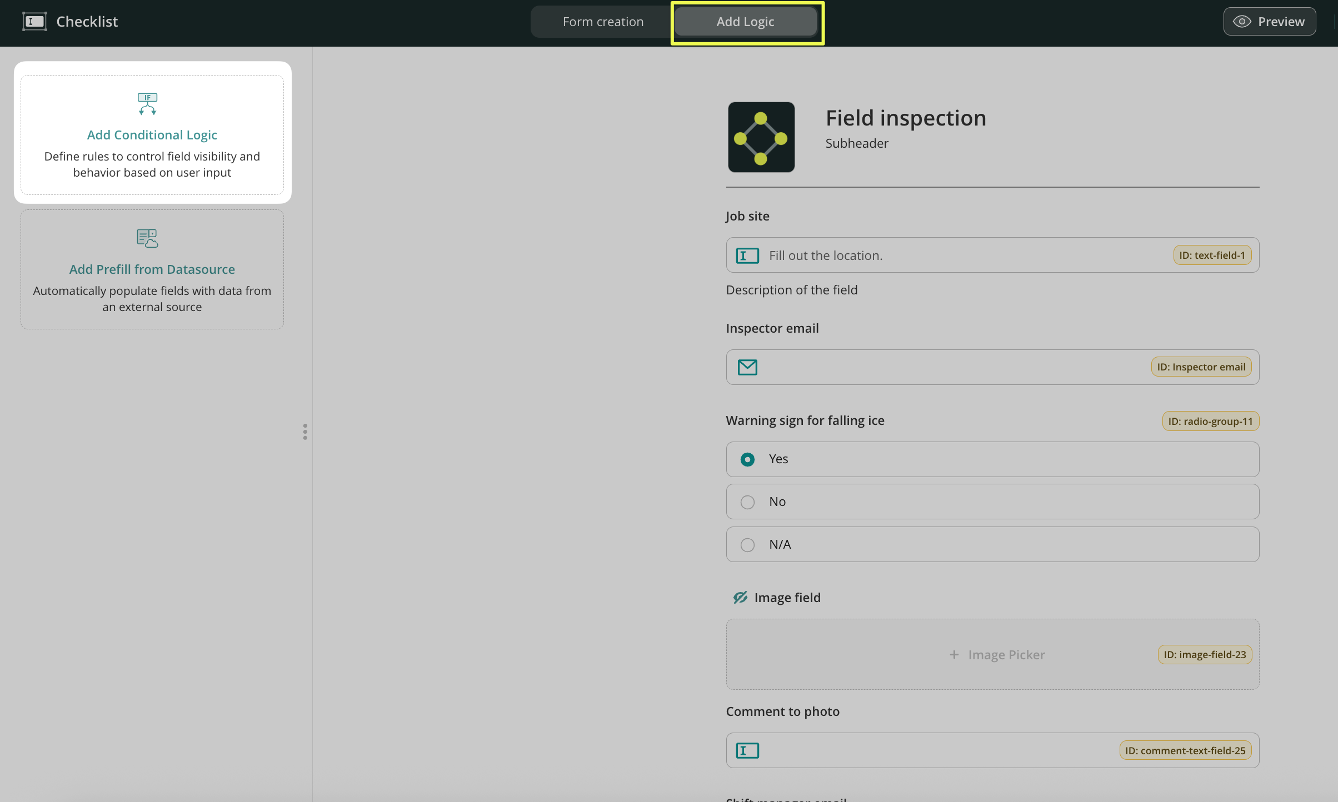The height and width of the screenshot is (802, 1338).
Task: Click the Checklist form icon in header
Action: click(34, 22)
